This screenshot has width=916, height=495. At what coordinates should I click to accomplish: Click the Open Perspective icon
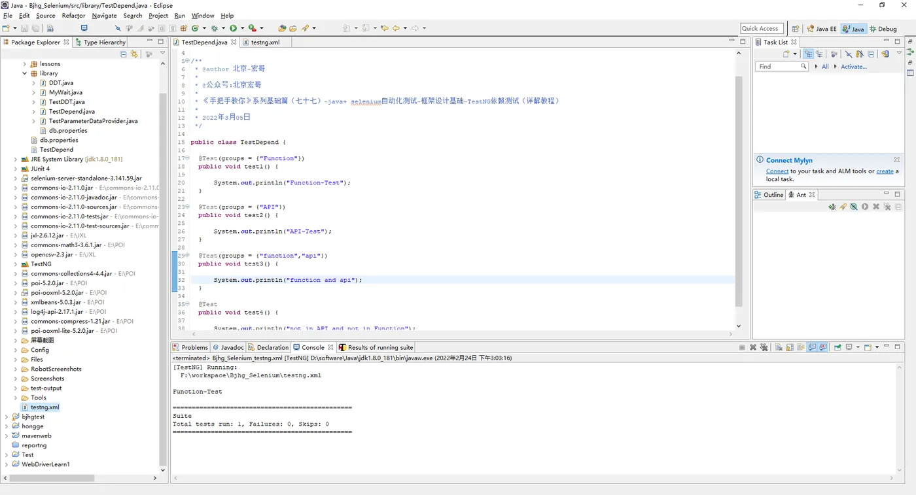796,29
